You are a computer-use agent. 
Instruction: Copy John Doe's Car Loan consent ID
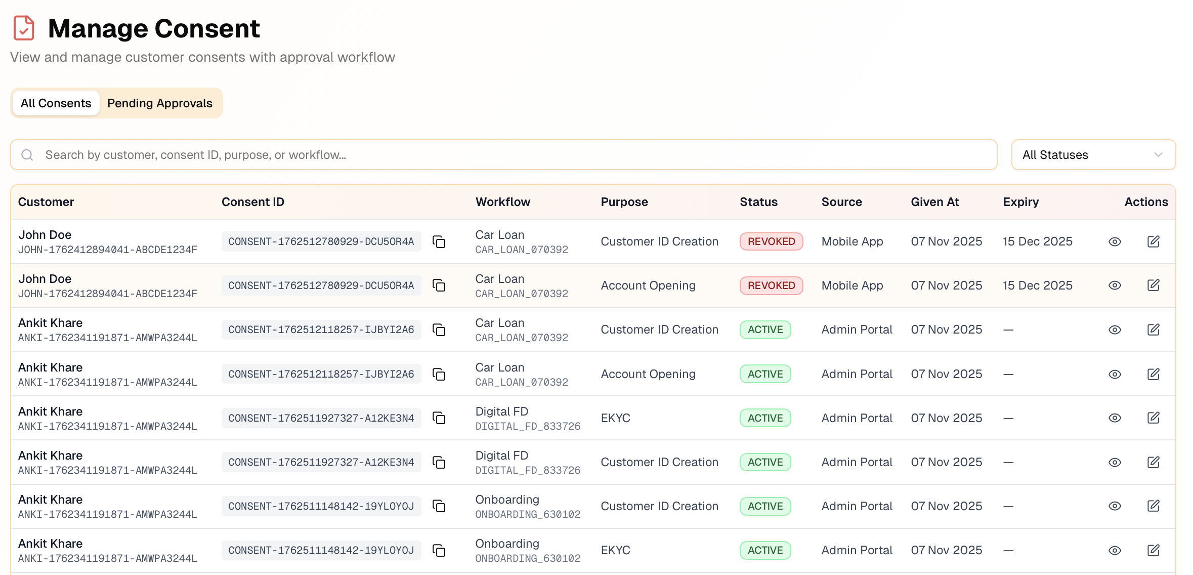point(439,241)
